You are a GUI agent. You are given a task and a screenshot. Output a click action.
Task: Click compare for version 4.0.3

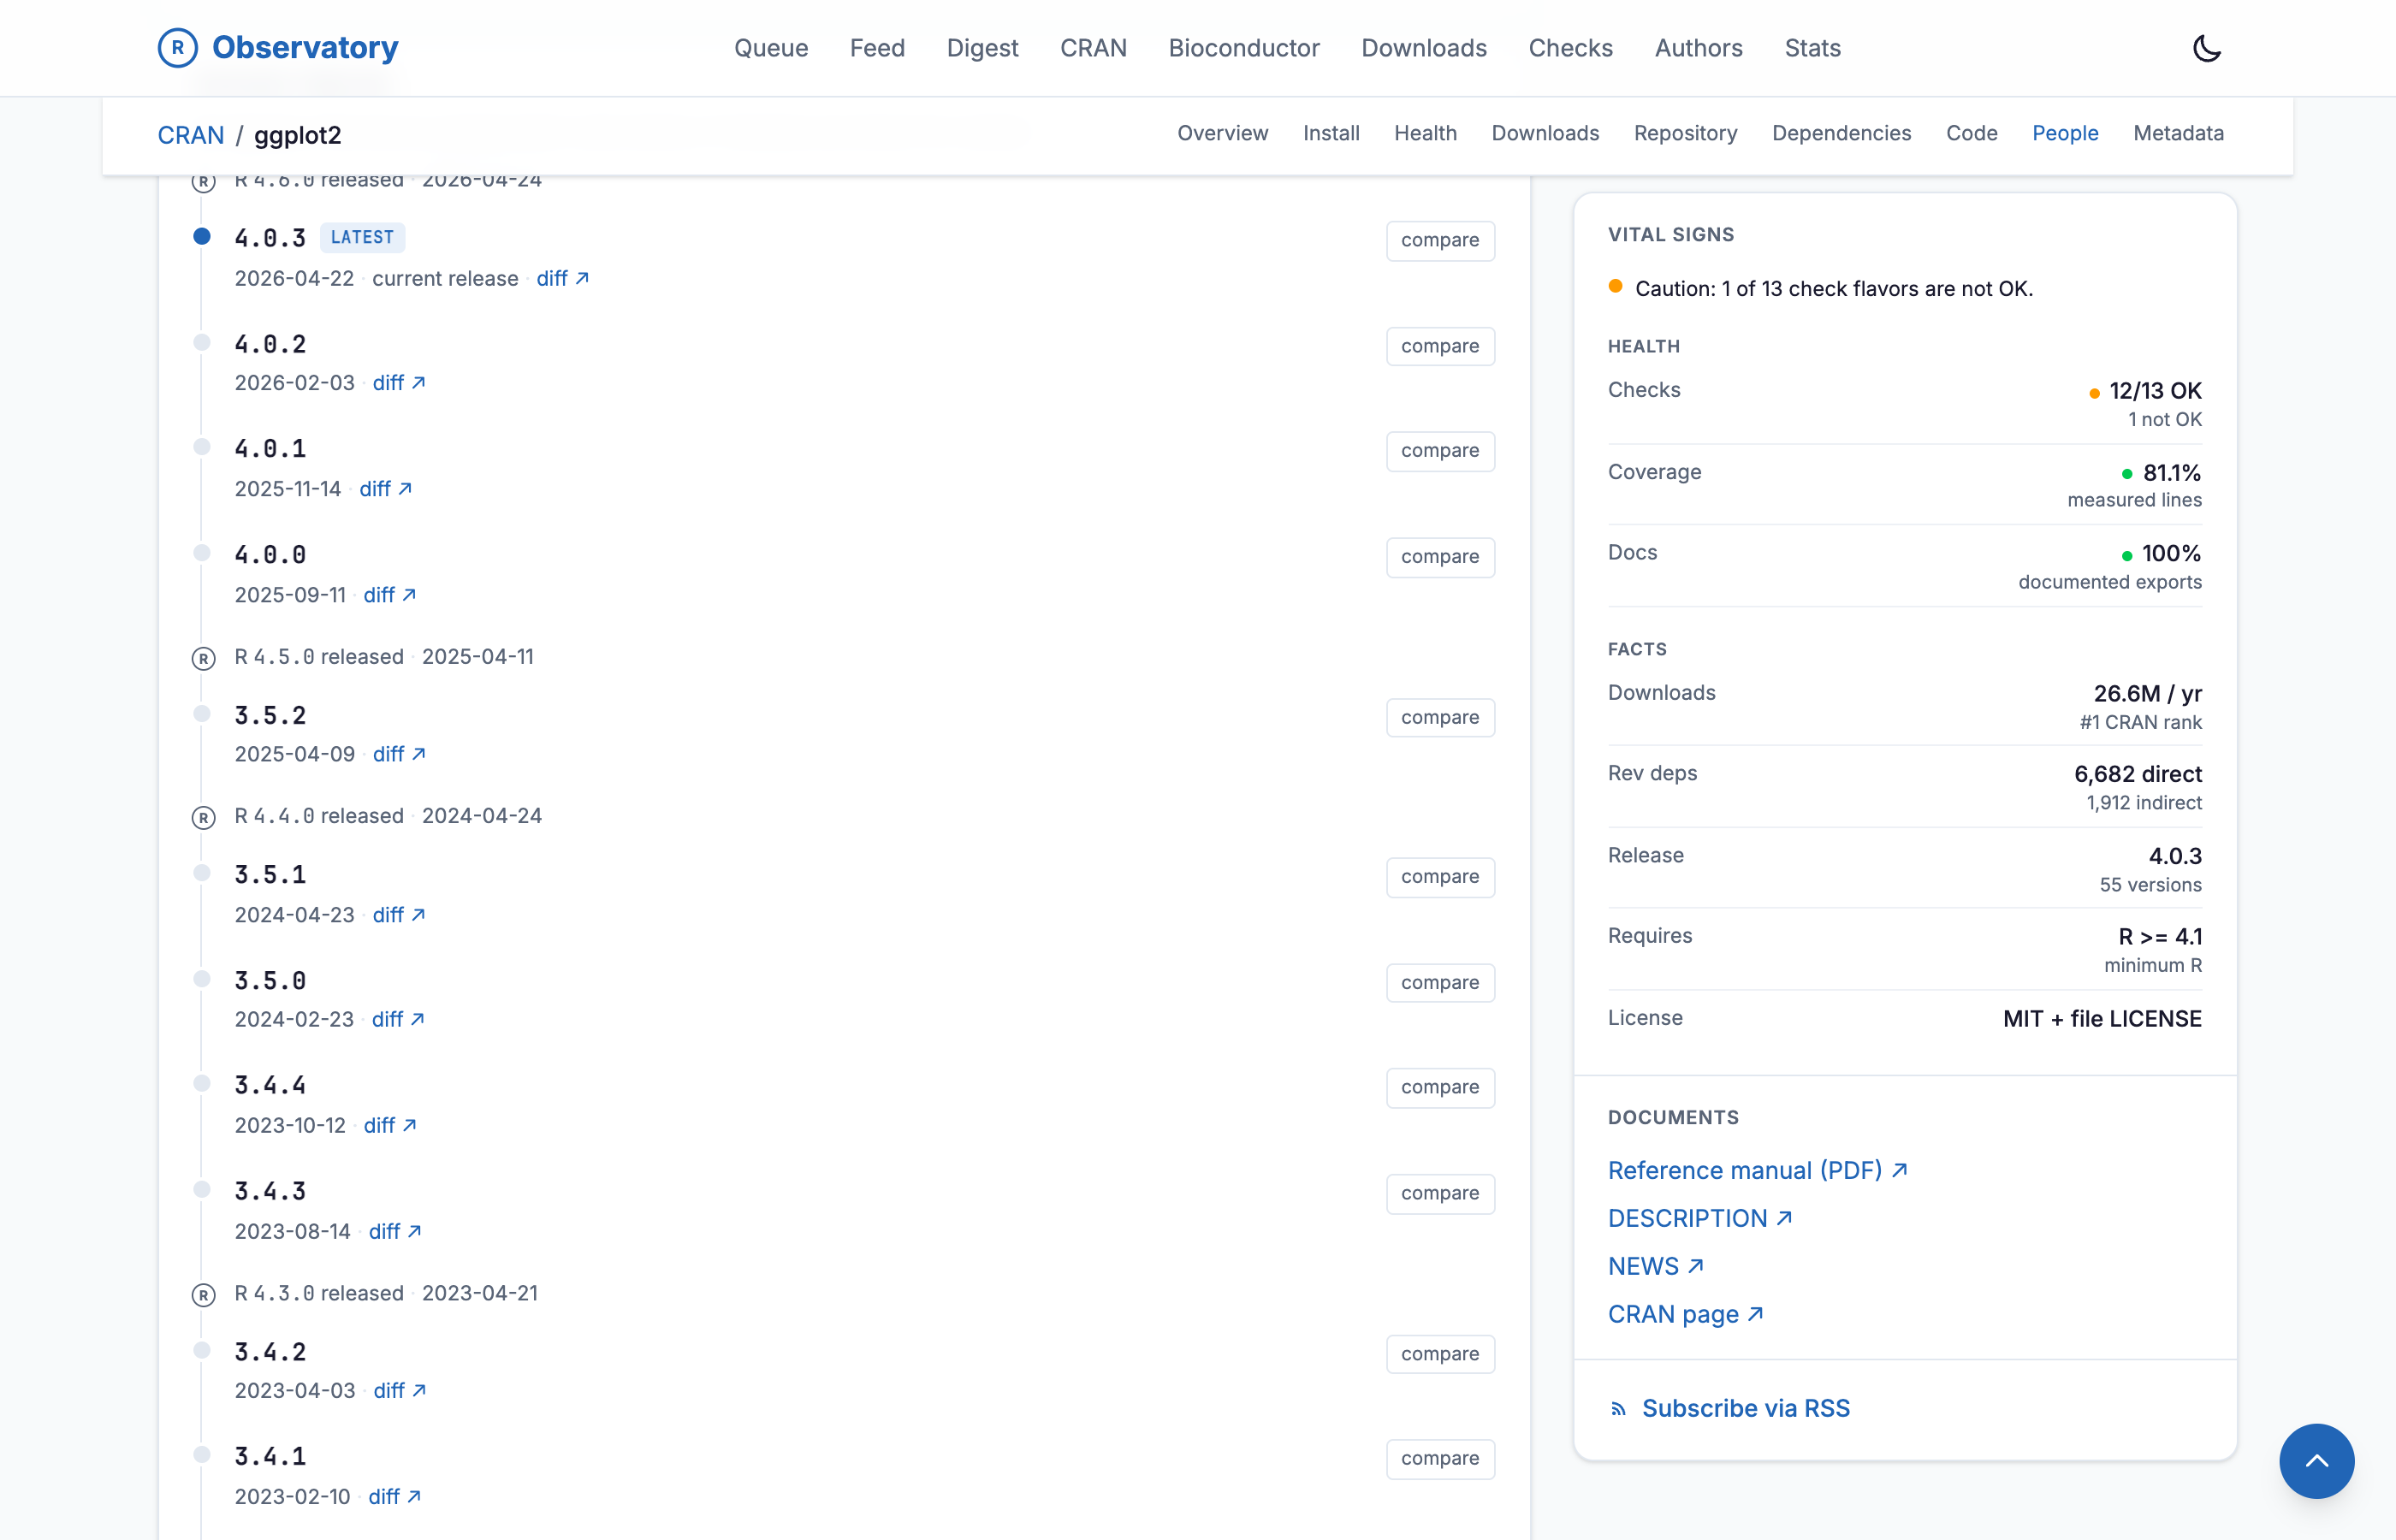1439,240
